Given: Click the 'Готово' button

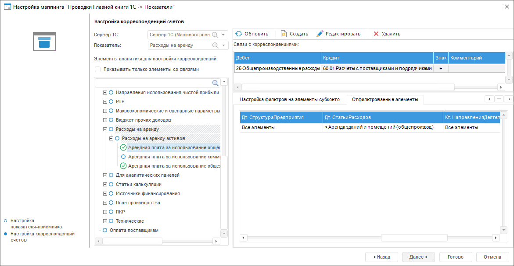Looking at the screenshot, I should [x=456, y=257].
